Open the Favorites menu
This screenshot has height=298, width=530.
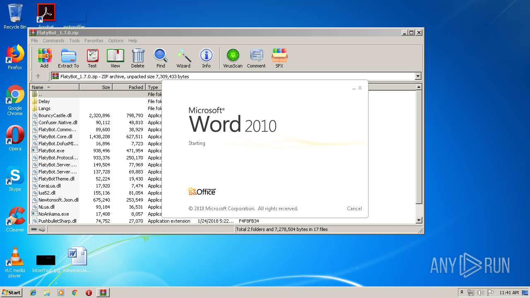pos(94,41)
